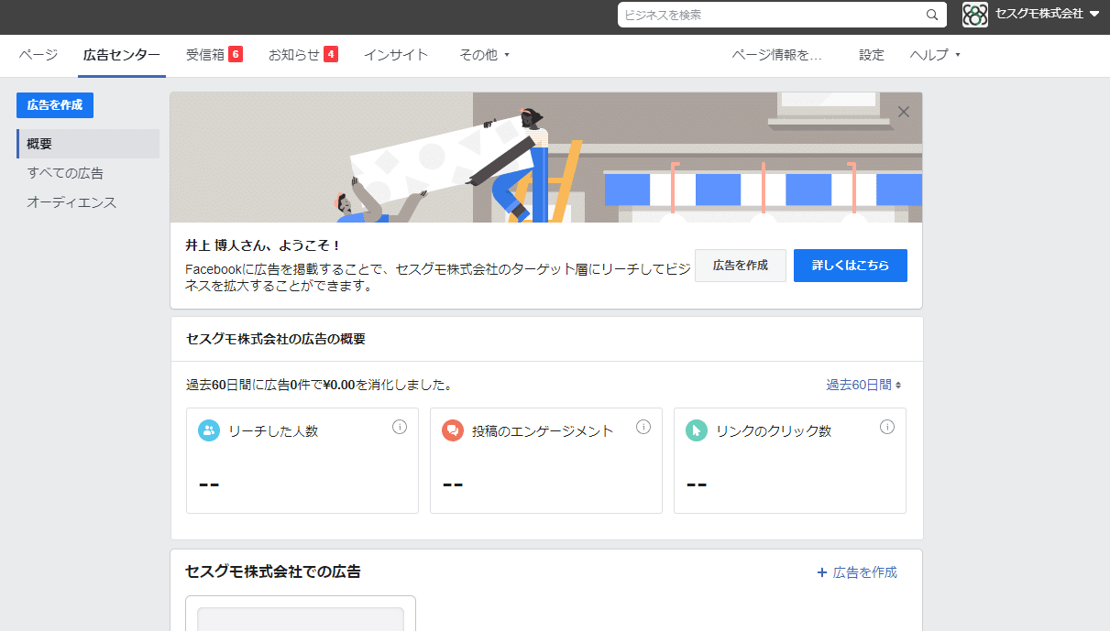This screenshot has height=631, width=1110.
Task: Open the ページ tab
Action: [38, 55]
